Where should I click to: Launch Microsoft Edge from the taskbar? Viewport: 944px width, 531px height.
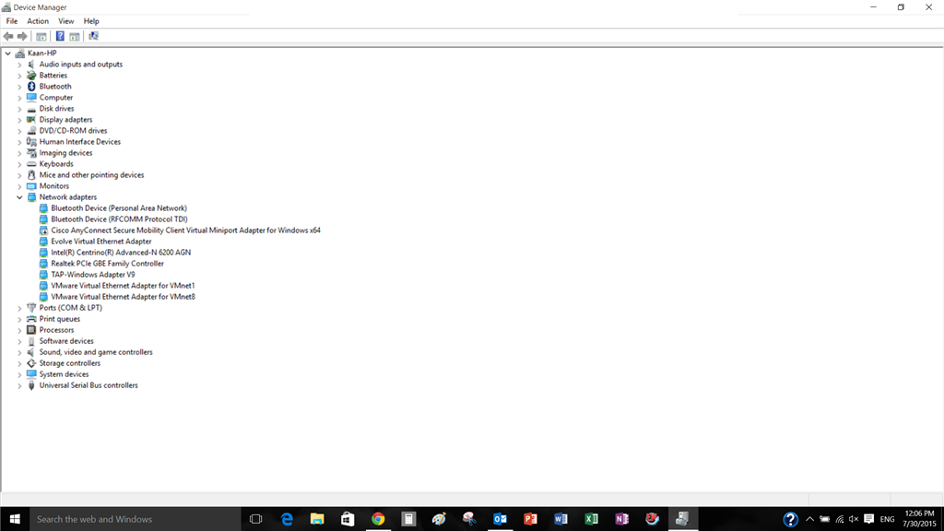click(x=287, y=519)
